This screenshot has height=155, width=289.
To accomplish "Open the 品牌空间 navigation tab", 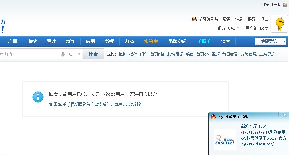I will coord(177,41).
